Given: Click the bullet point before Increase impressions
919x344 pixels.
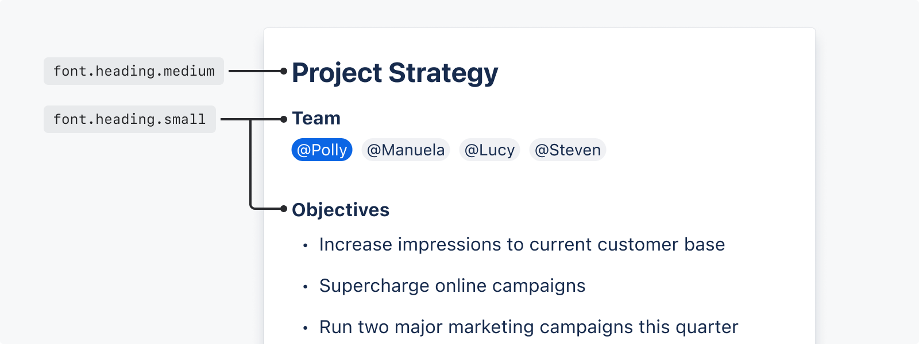Looking at the screenshot, I should 306,246.
